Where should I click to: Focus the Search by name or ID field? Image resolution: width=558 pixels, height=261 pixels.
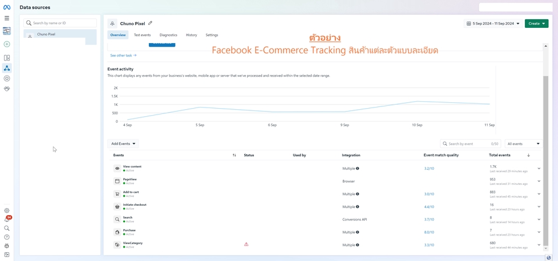[60, 23]
